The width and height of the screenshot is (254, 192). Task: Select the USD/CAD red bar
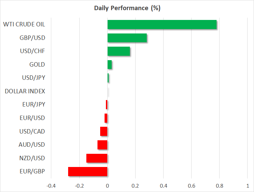tap(104, 131)
